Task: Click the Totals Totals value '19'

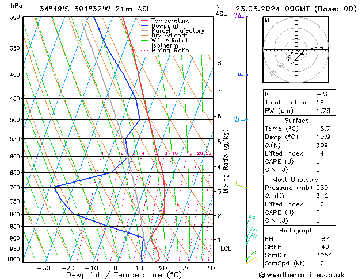Action: (320, 102)
